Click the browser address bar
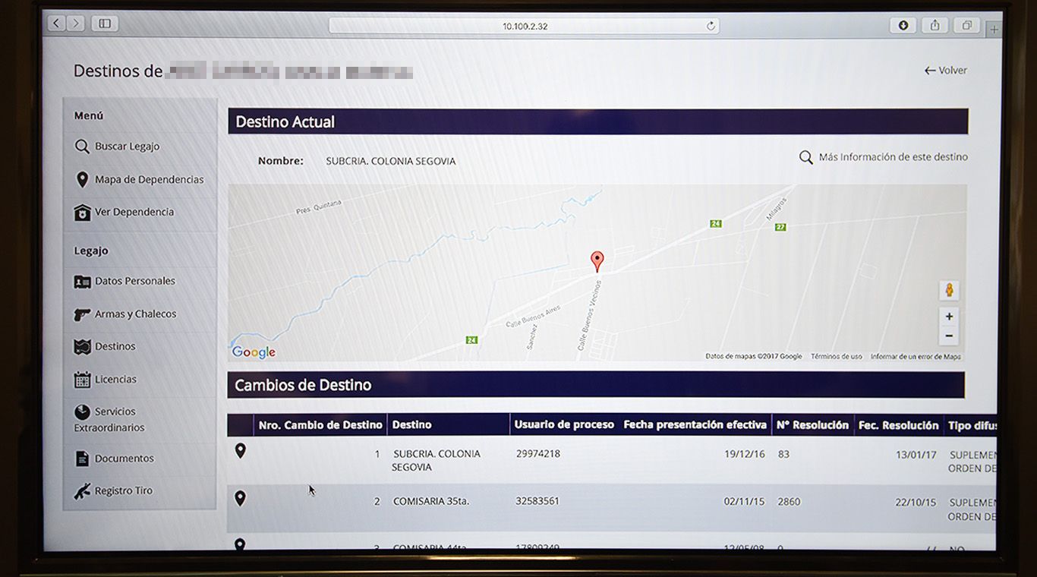This screenshot has width=1037, height=577. [524, 26]
